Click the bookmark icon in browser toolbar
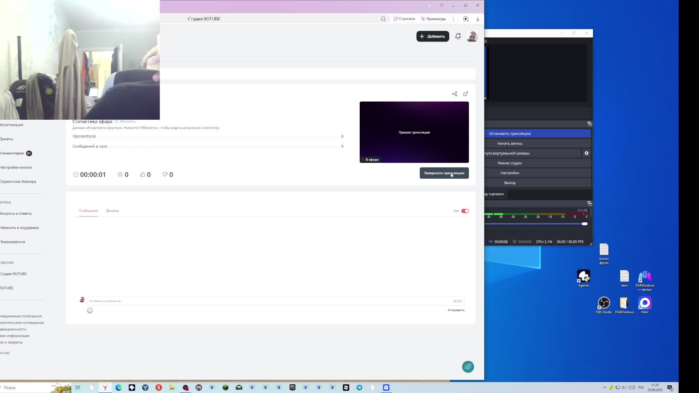Screen dimensions: 699x393 383,19
